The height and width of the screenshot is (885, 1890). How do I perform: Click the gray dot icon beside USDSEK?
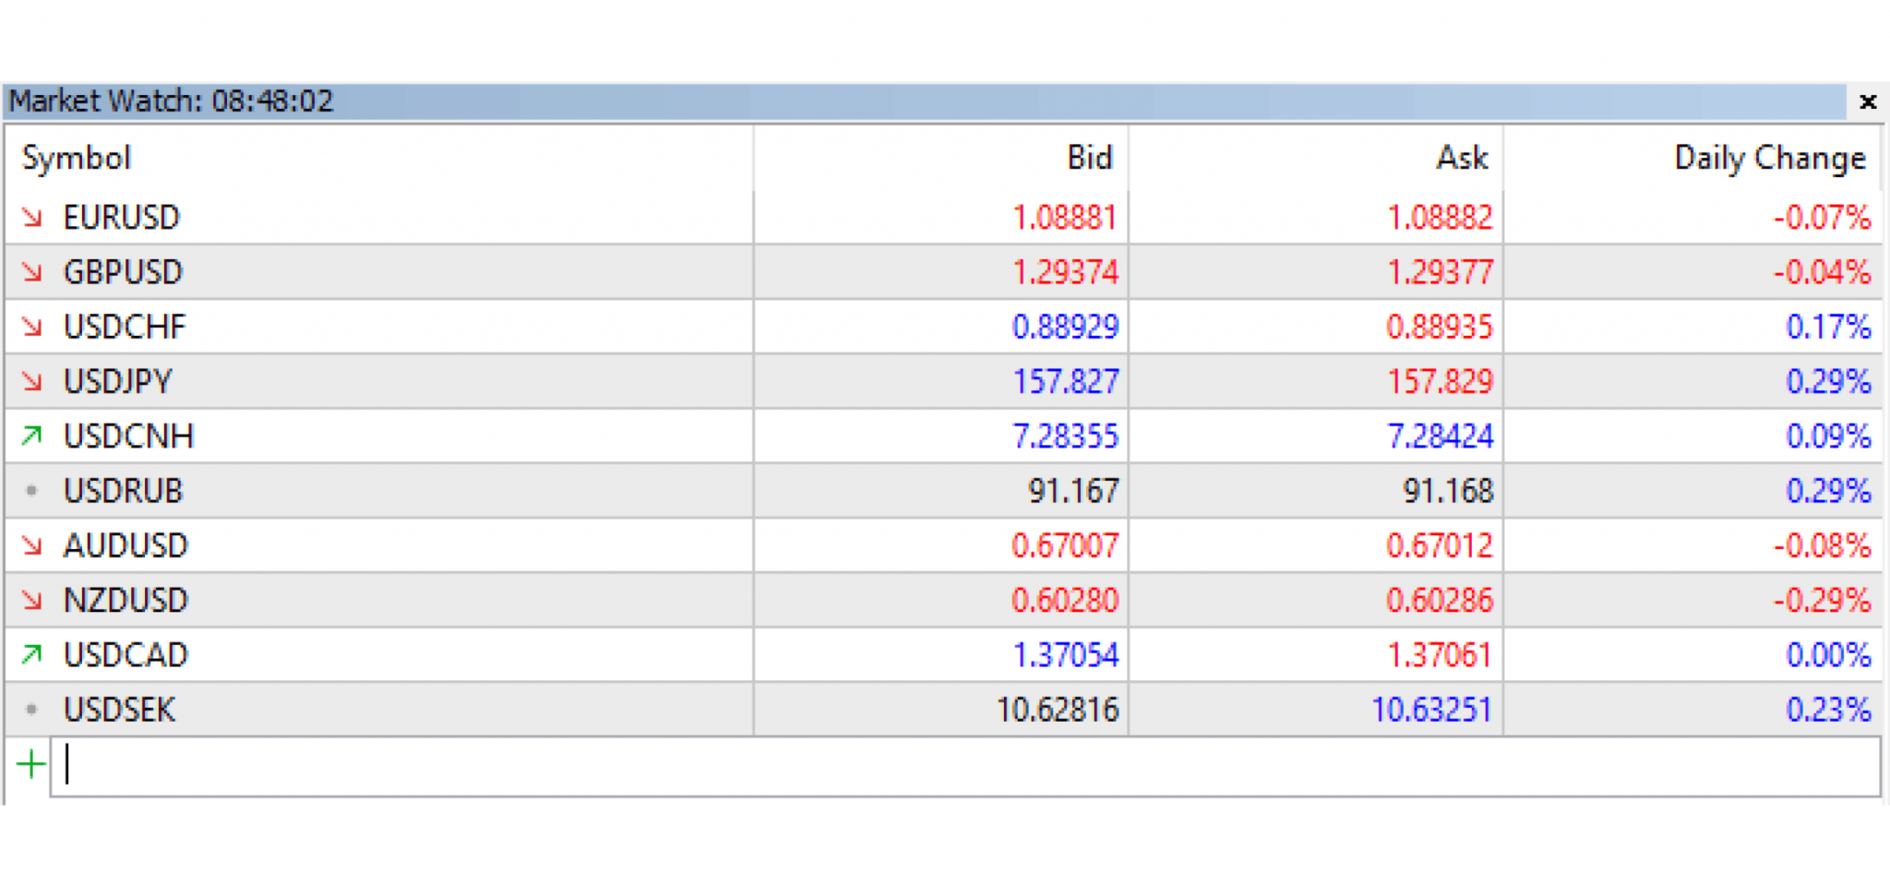tap(32, 710)
